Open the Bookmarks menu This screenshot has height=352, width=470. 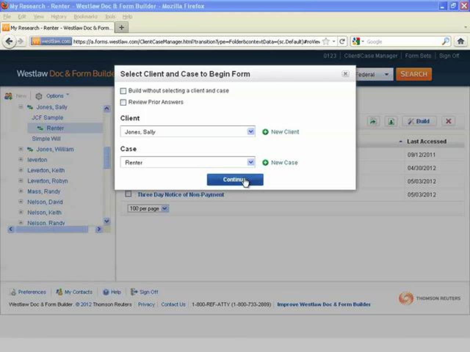[86, 16]
